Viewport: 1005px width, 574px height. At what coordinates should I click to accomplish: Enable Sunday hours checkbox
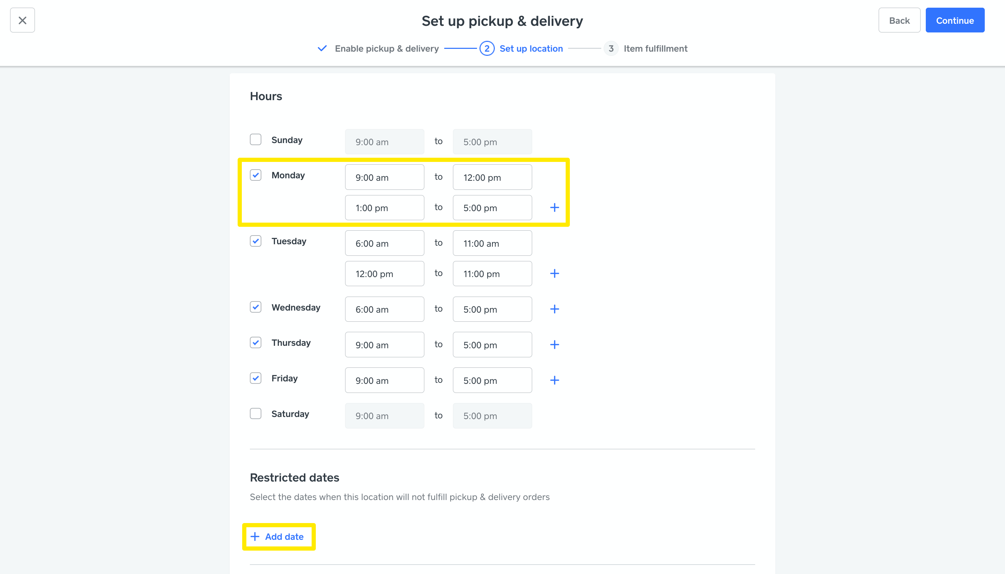pyautogui.click(x=255, y=140)
